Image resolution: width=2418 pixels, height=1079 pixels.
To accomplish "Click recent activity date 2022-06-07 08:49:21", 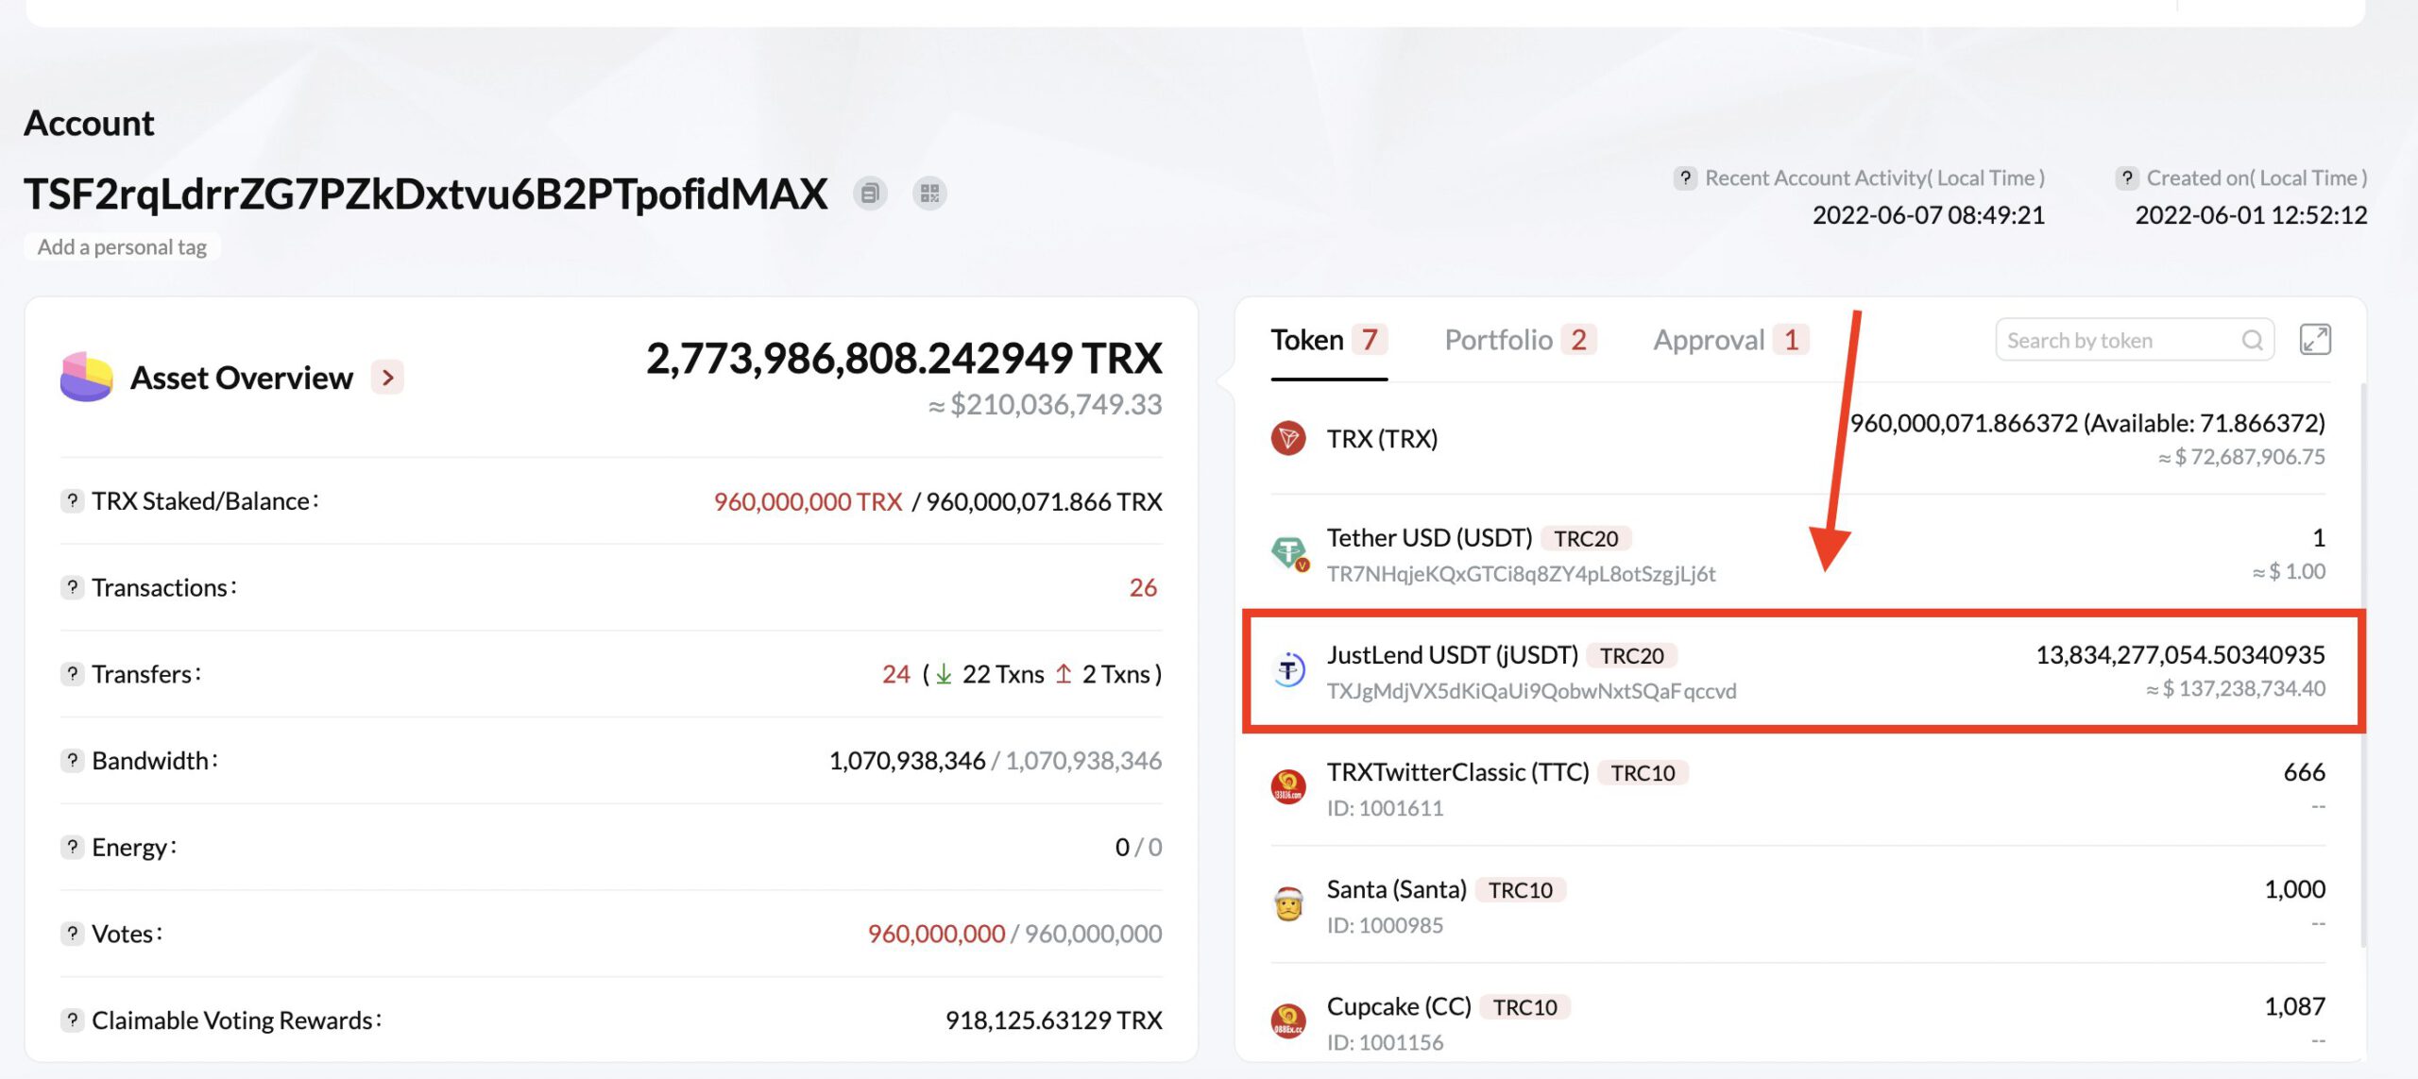I will [1928, 215].
